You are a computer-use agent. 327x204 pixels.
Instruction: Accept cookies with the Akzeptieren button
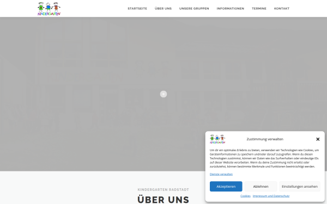[226, 186]
